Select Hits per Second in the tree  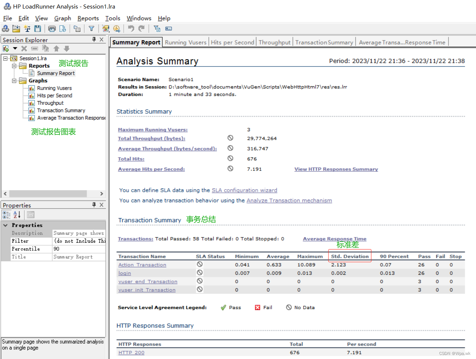(x=55, y=96)
